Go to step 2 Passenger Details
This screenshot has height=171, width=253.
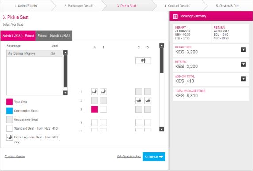tap(79, 6)
